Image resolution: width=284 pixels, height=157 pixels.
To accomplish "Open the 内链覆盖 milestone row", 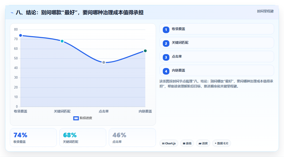I will [217, 71].
